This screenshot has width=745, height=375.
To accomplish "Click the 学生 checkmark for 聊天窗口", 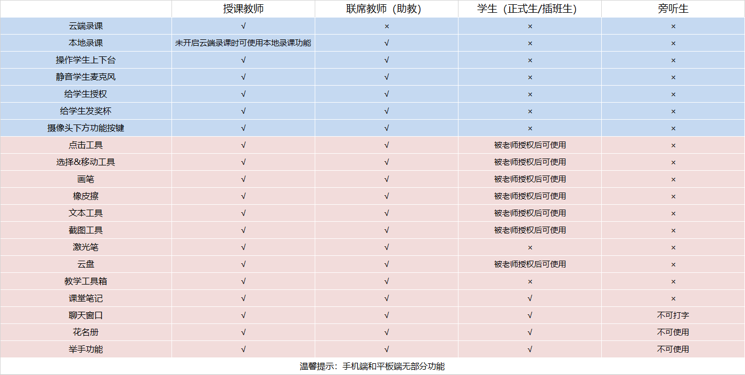I will 530,315.
